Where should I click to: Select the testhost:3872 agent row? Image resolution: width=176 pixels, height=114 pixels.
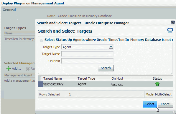(x=106, y=84)
